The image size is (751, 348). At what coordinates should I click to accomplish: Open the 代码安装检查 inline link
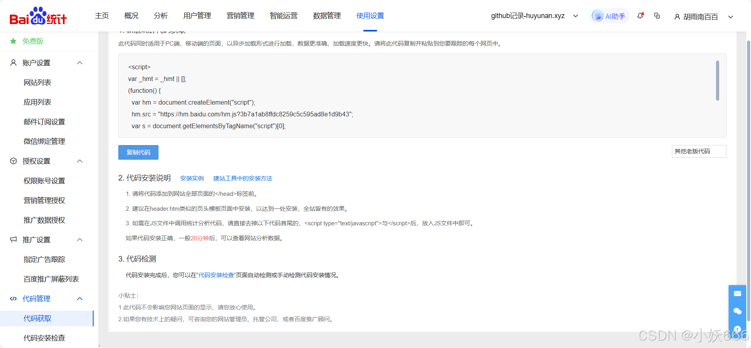click(216, 275)
